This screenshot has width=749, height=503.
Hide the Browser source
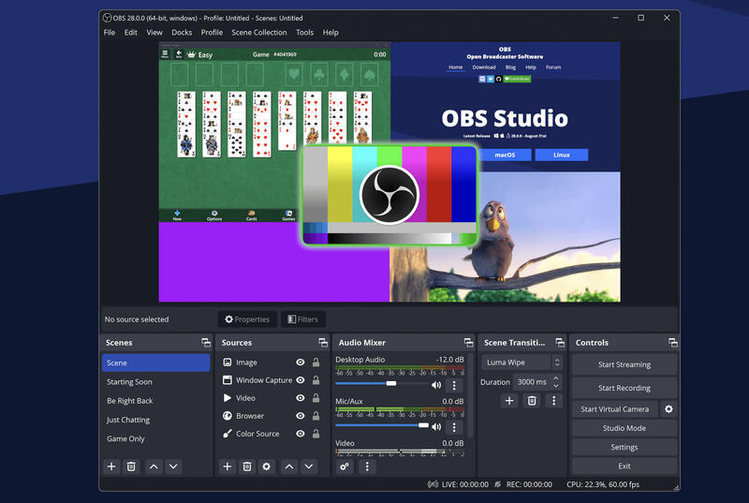(x=300, y=416)
